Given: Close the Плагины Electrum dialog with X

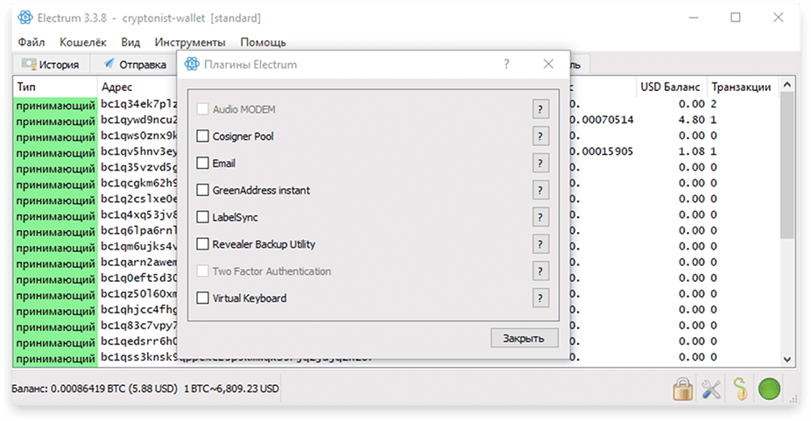Looking at the screenshot, I should click(x=548, y=64).
